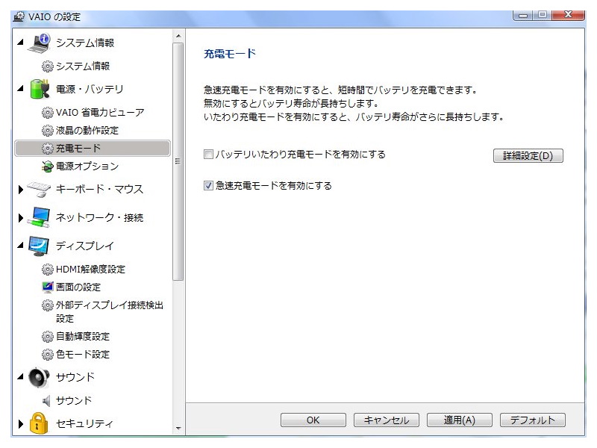Select システム情報 sub-item in tree
Image resolution: width=597 pixels, height=448 pixels.
point(83,66)
